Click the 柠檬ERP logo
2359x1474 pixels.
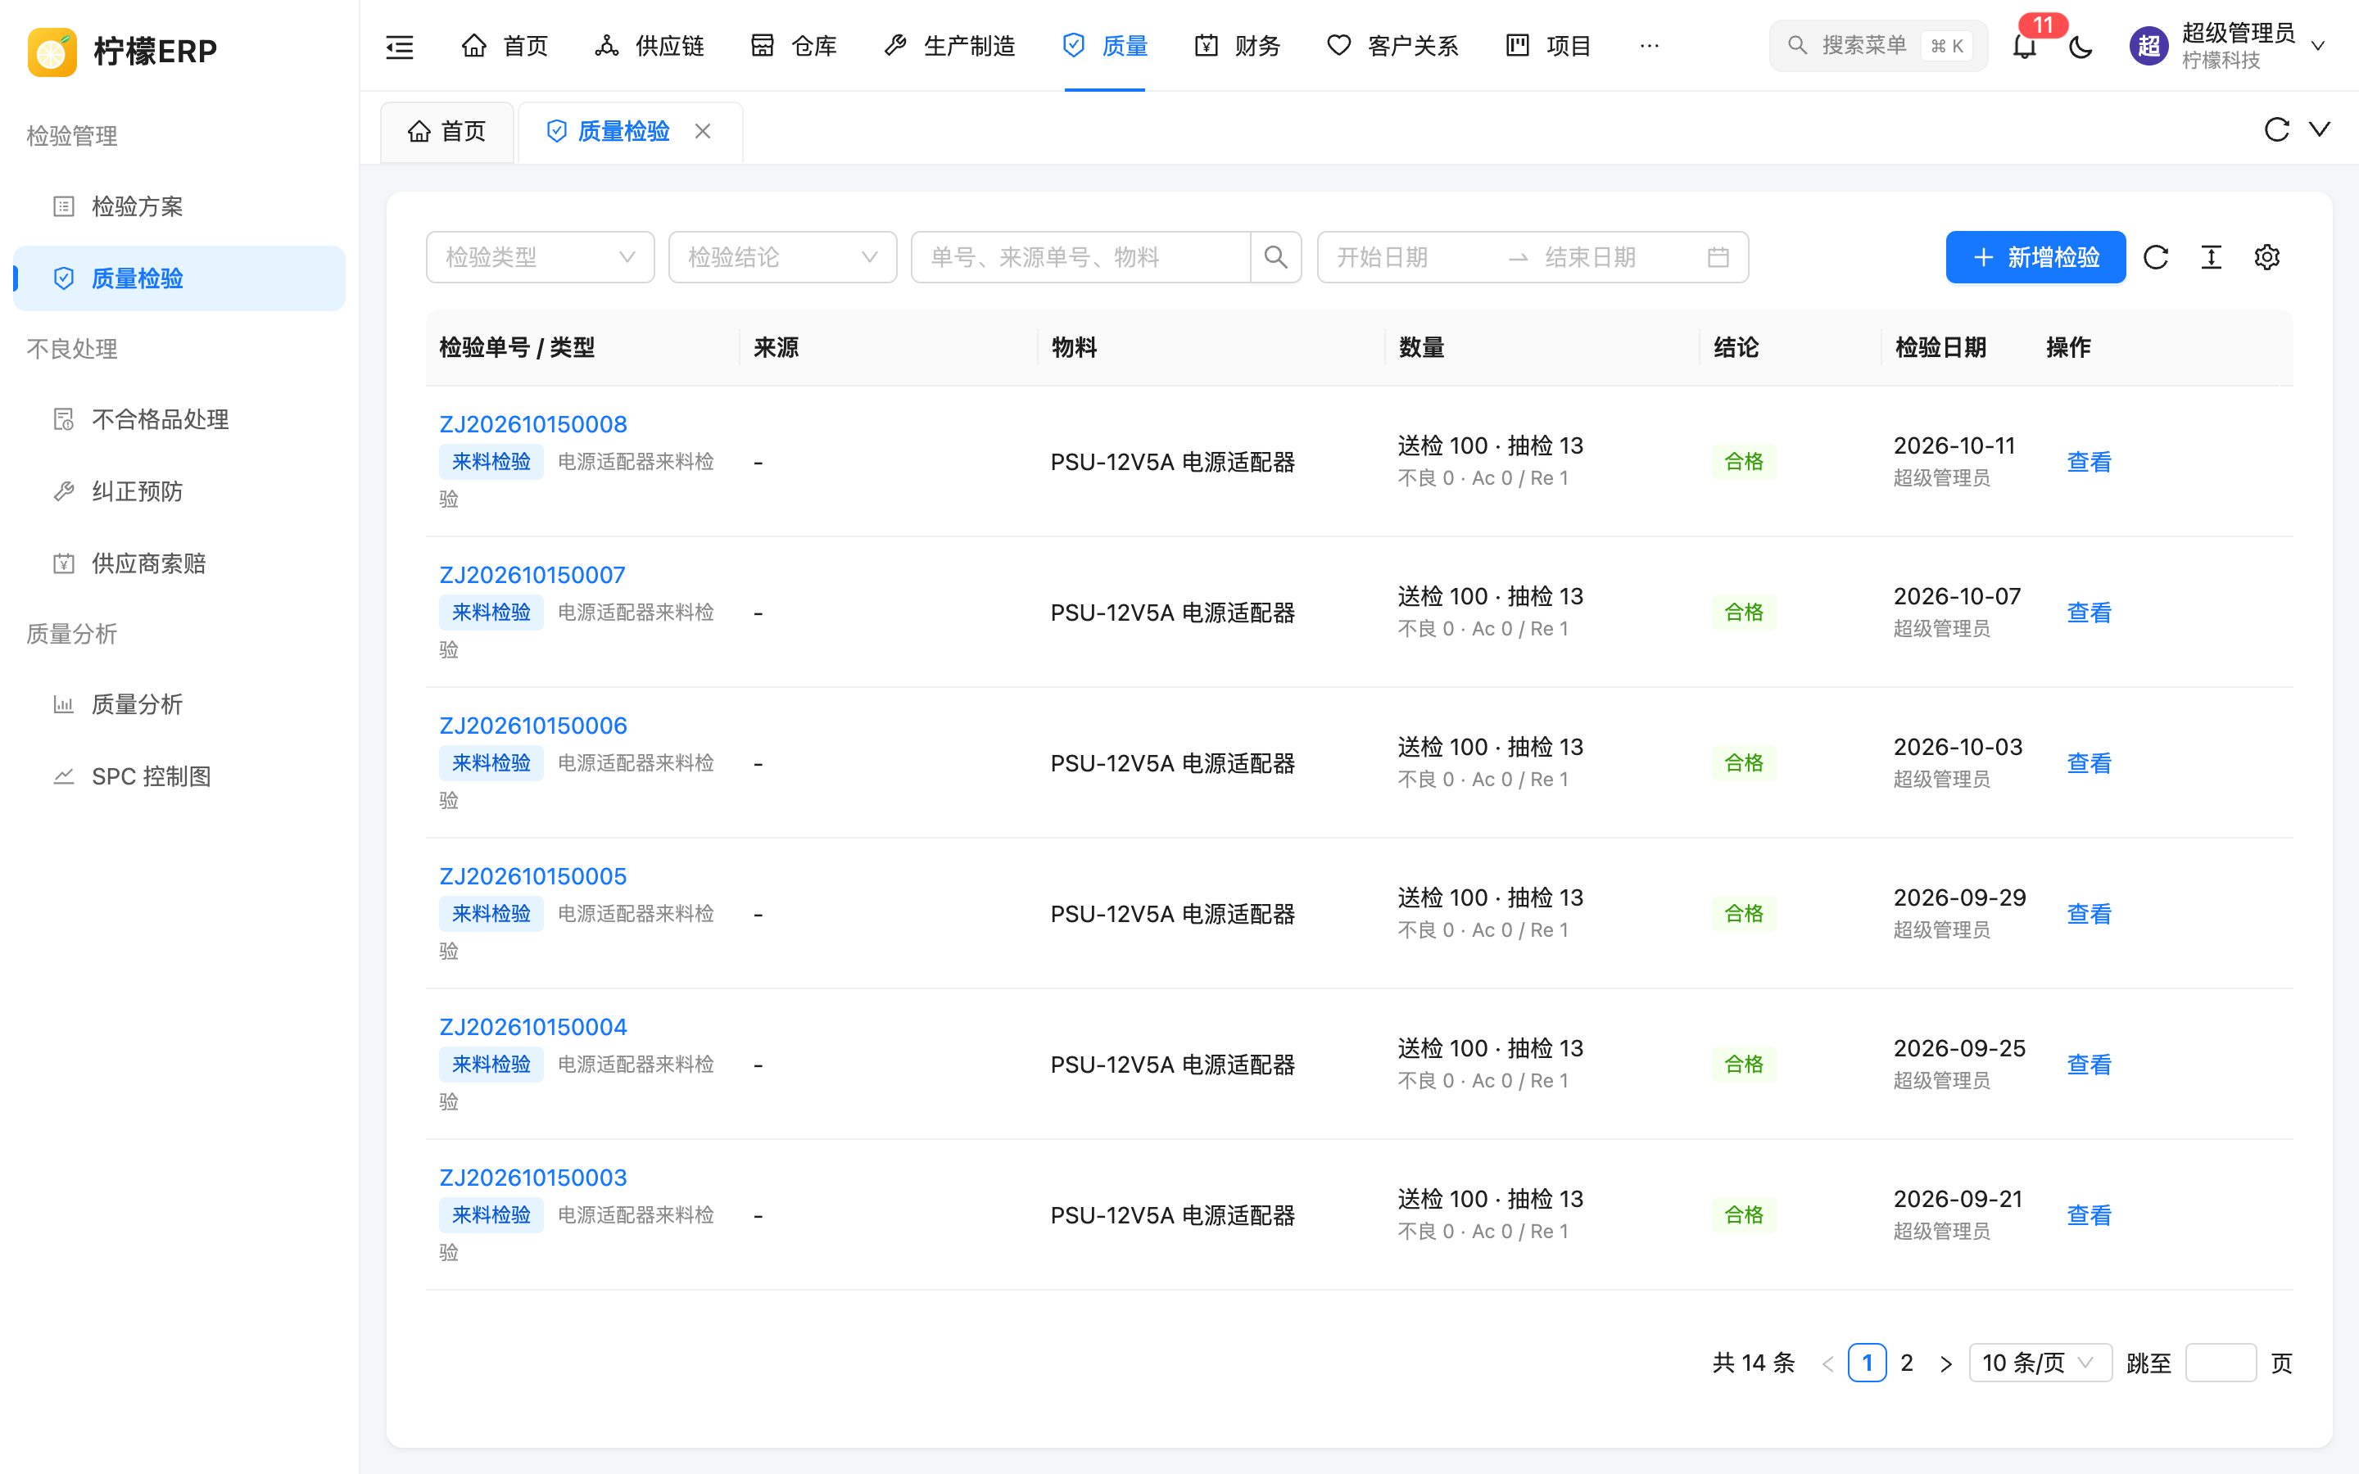pyautogui.click(x=123, y=51)
